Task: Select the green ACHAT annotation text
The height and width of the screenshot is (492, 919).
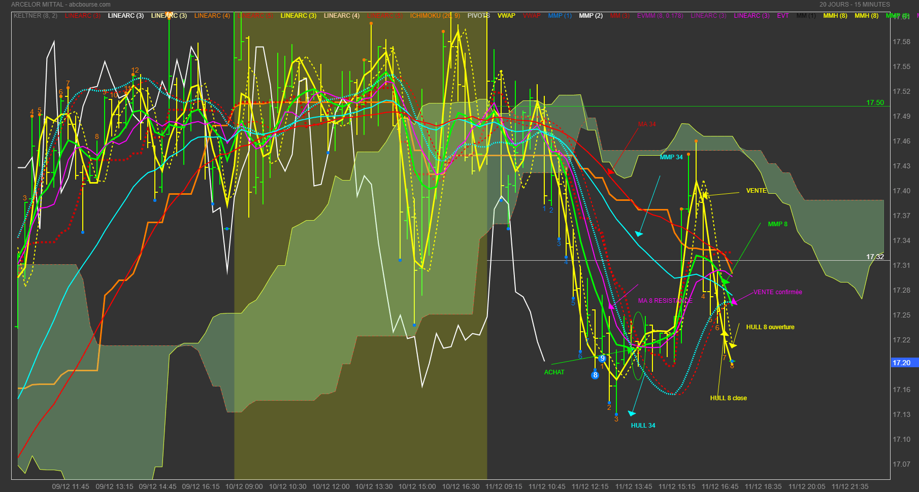Action: coord(554,372)
